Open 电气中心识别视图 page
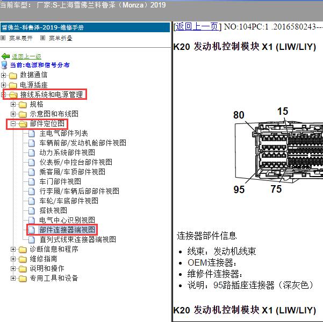Image resolution: width=323 pixels, height=322 pixels. coord(67,220)
